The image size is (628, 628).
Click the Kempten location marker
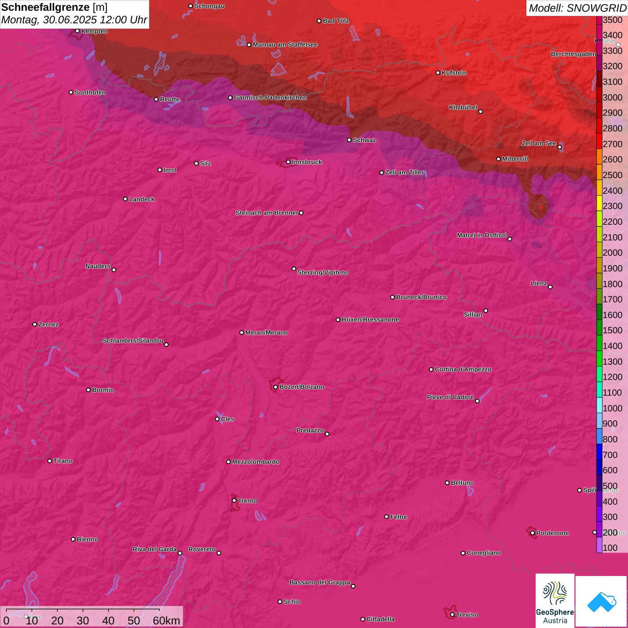point(77,31)
